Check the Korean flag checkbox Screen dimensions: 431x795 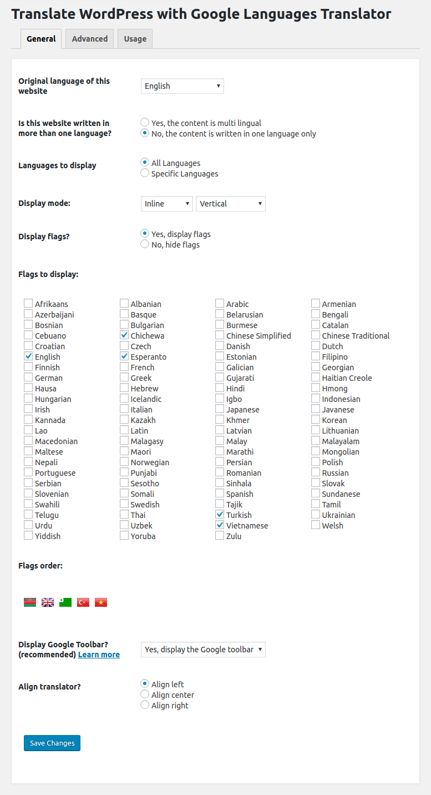(x=316, y=420)
